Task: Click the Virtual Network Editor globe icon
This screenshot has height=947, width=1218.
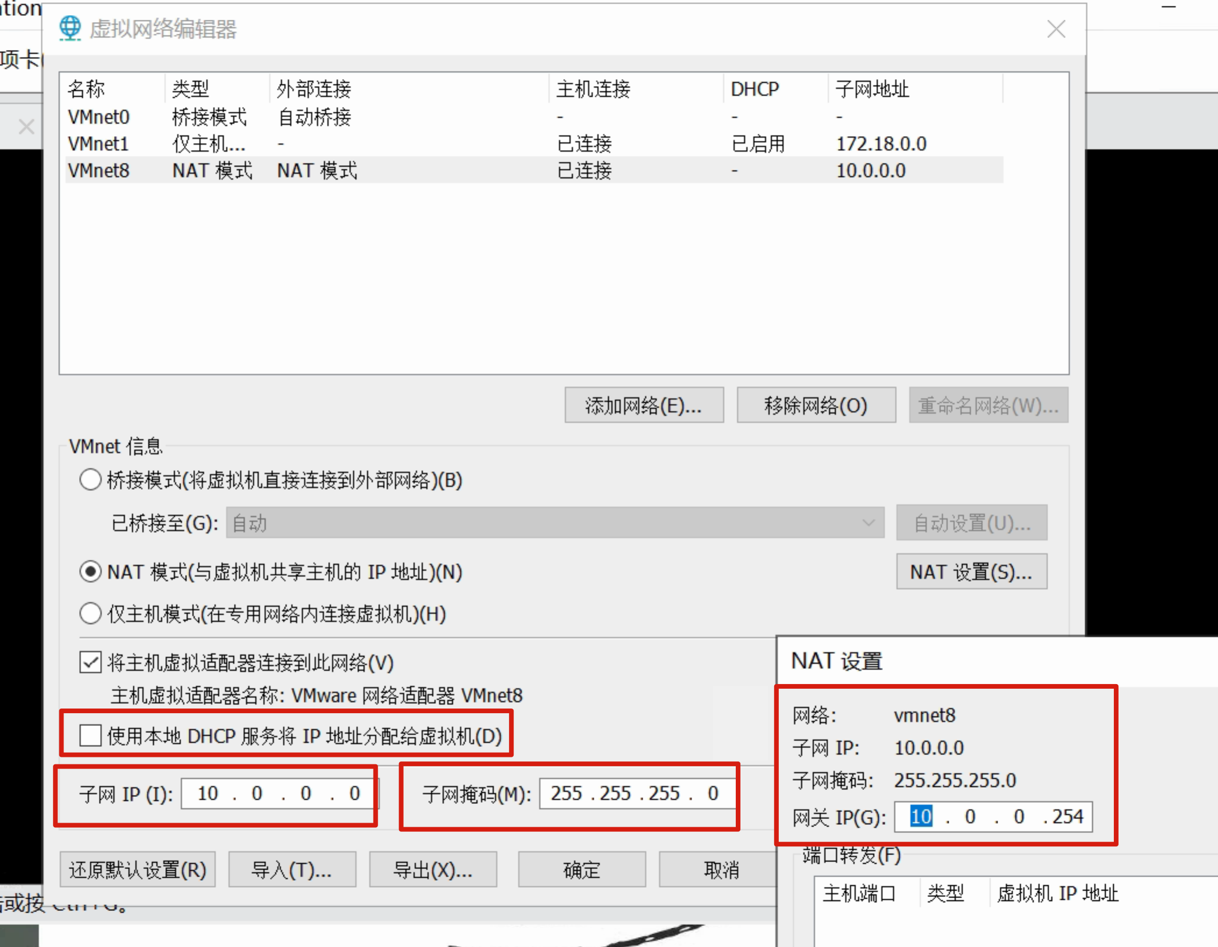Action: tap(70, 28)
